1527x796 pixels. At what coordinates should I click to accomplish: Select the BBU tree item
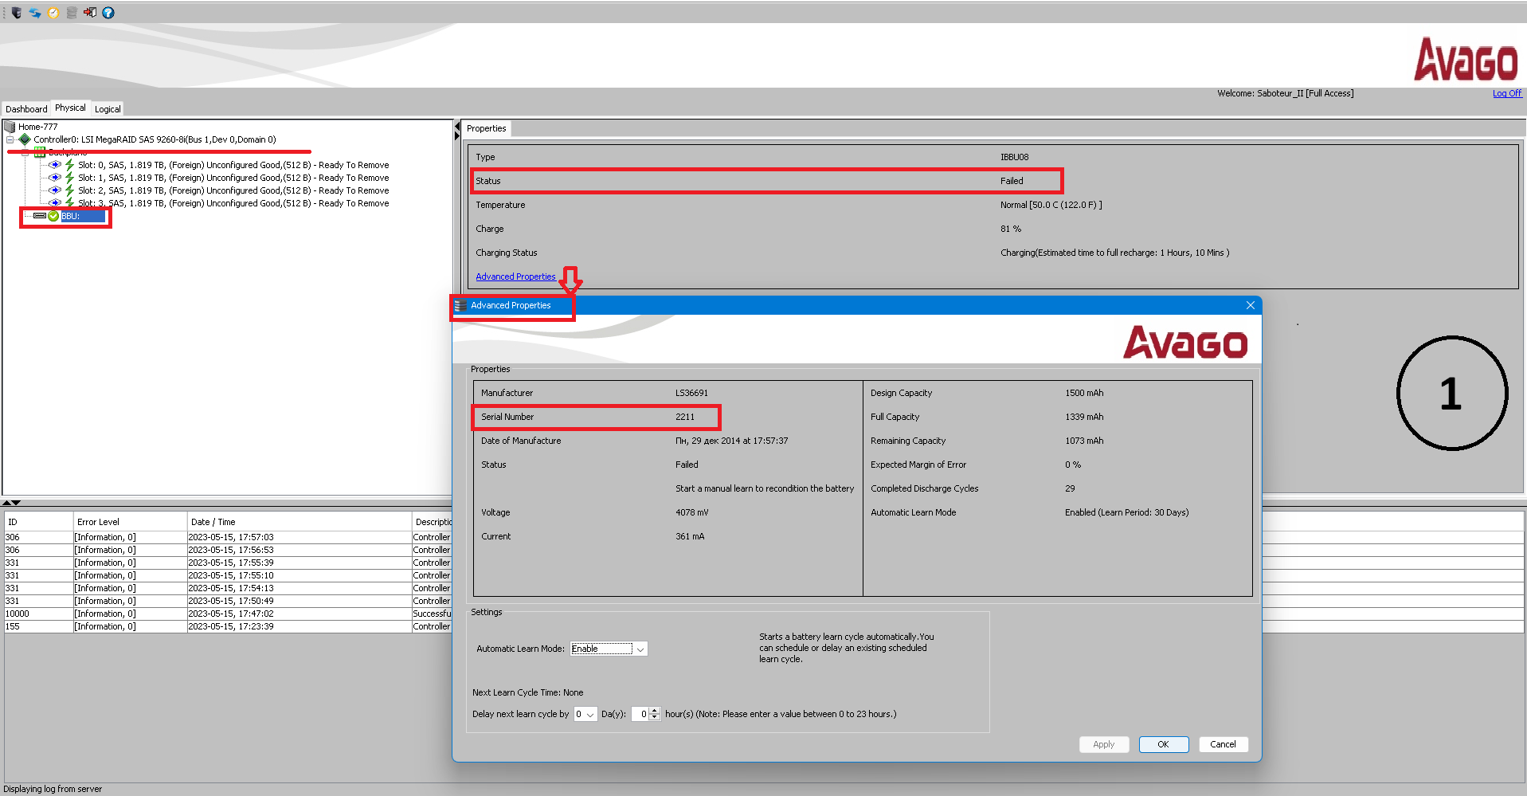pos(83,216)
